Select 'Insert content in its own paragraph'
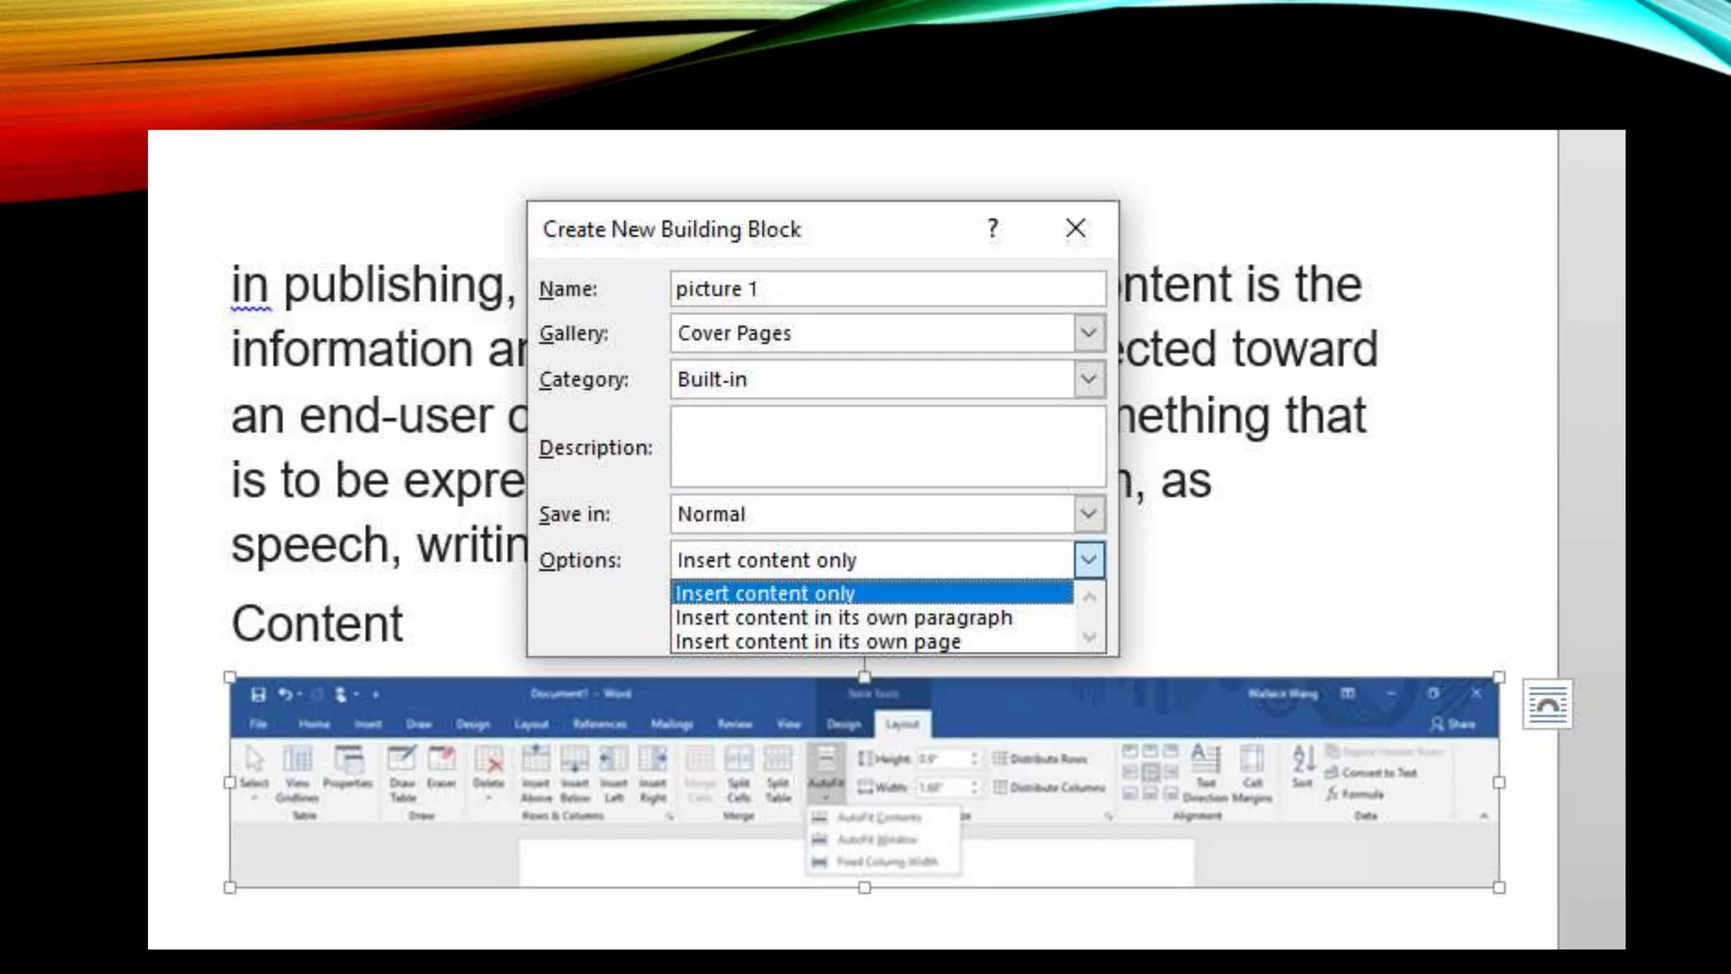The image size is (1731, 974). [x=843, y=618]
